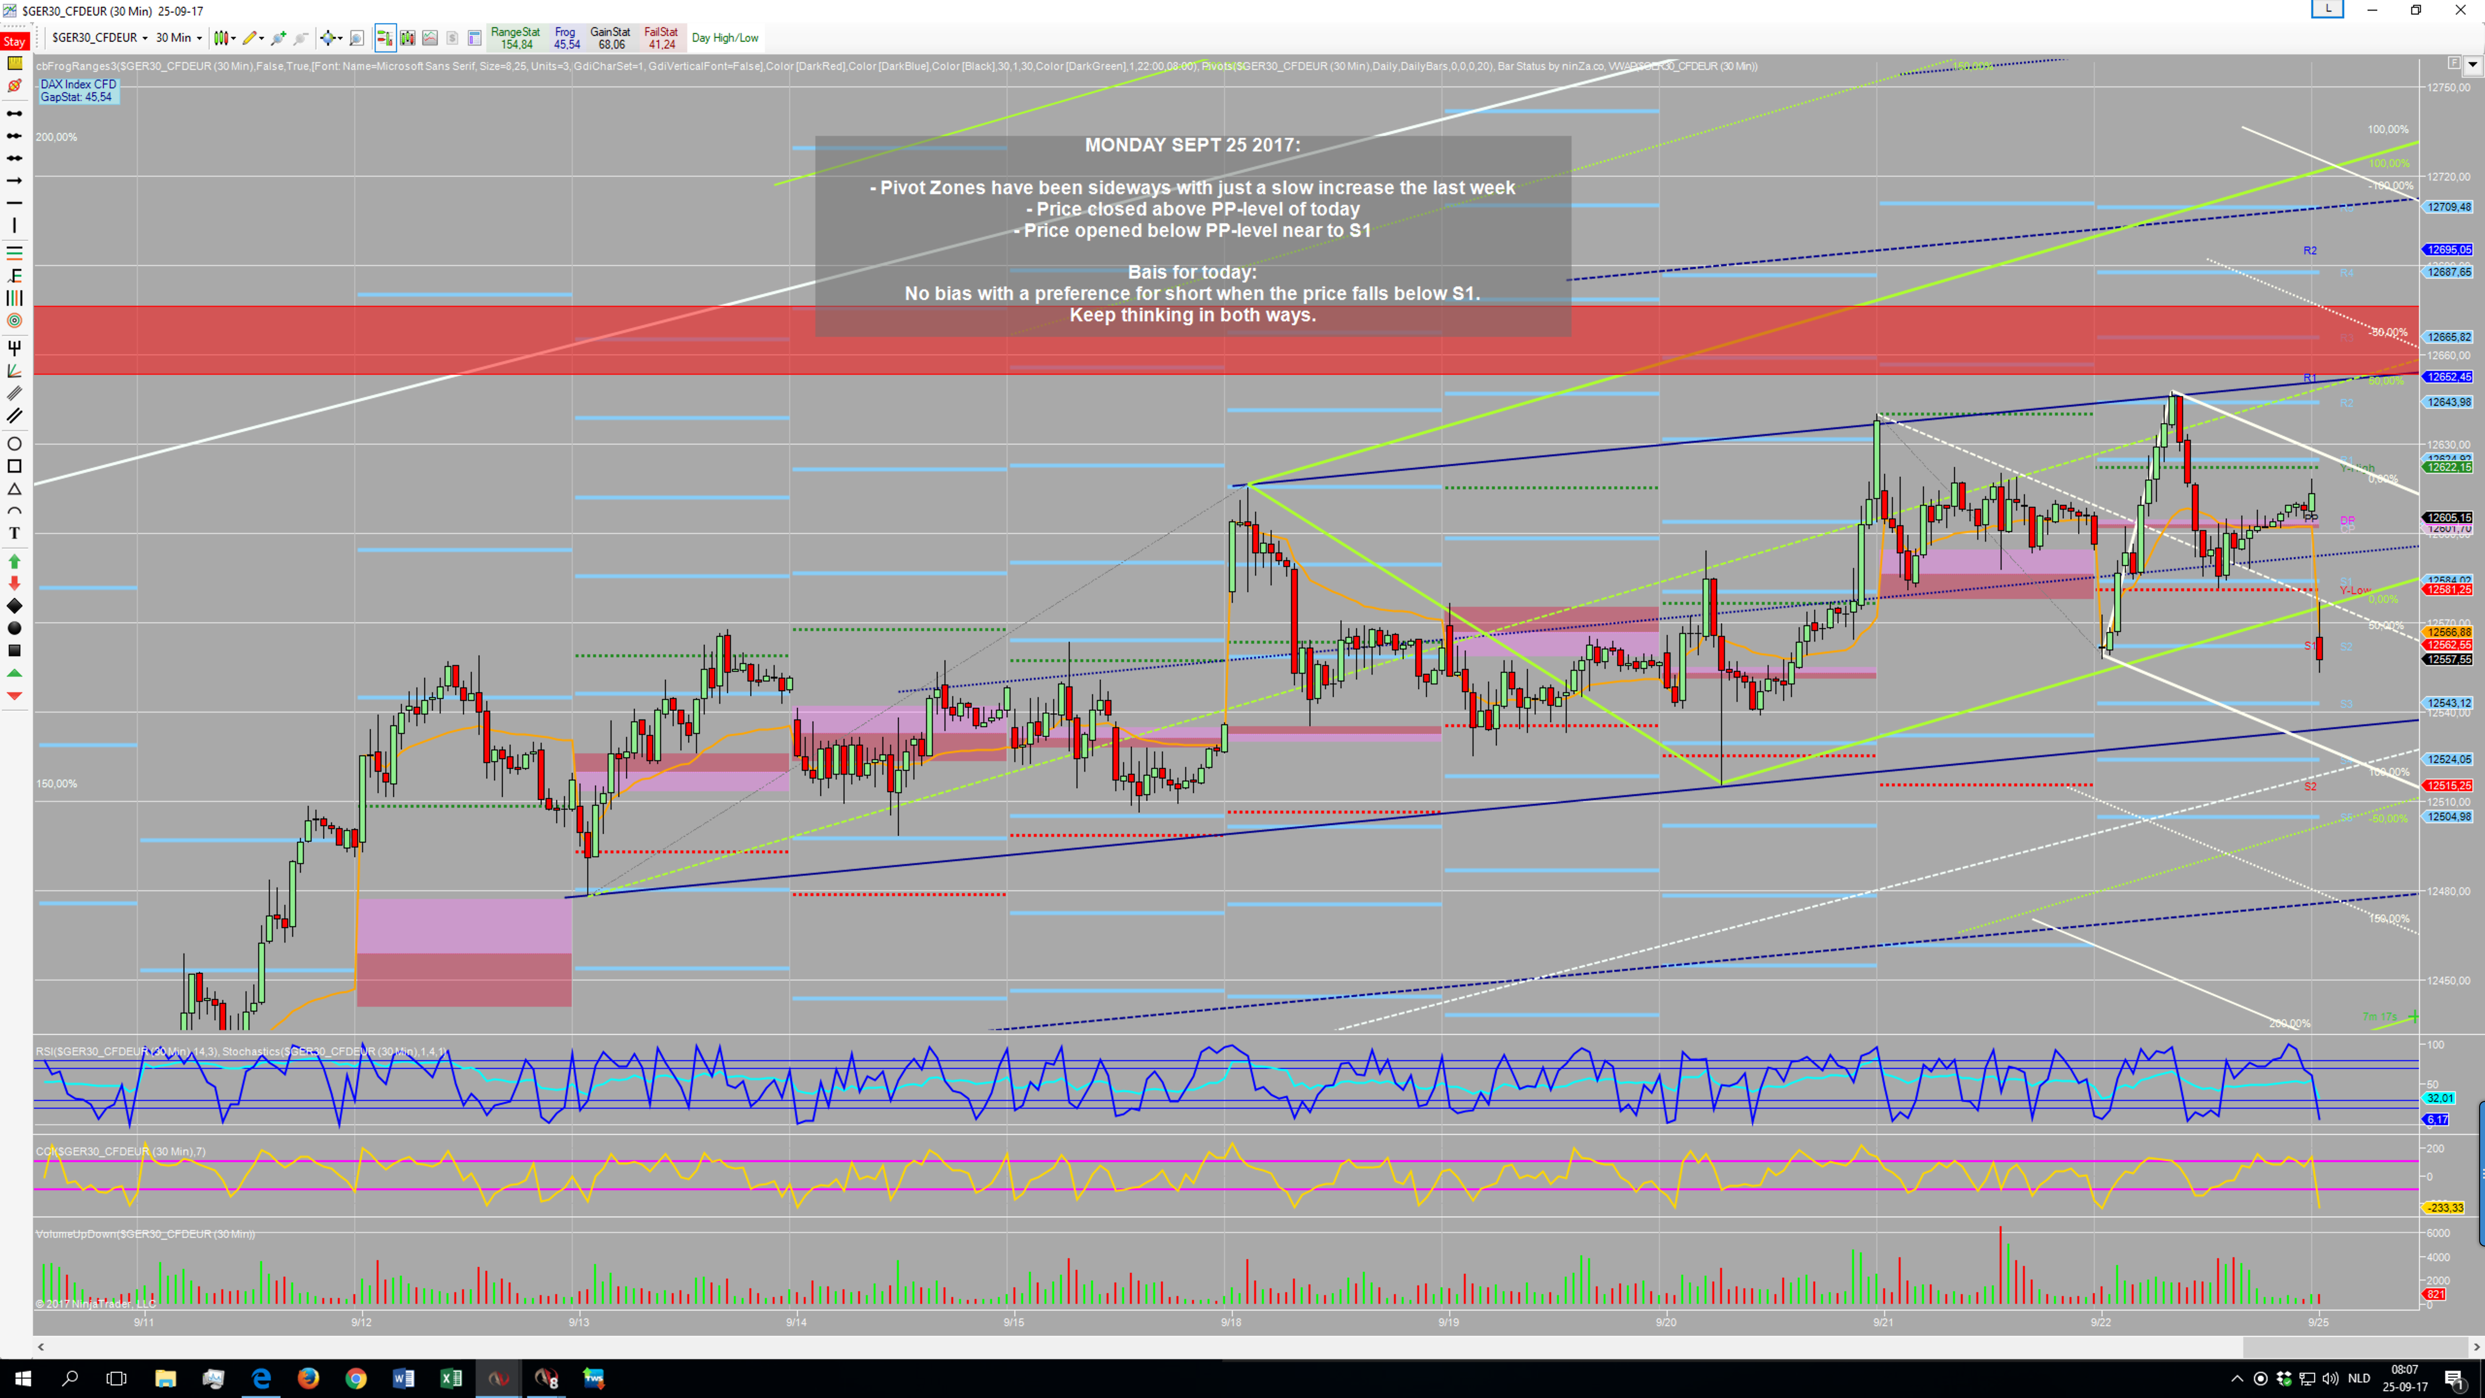
Task: Click the scrollbar right arrow
Action: pos(2477,1347)
